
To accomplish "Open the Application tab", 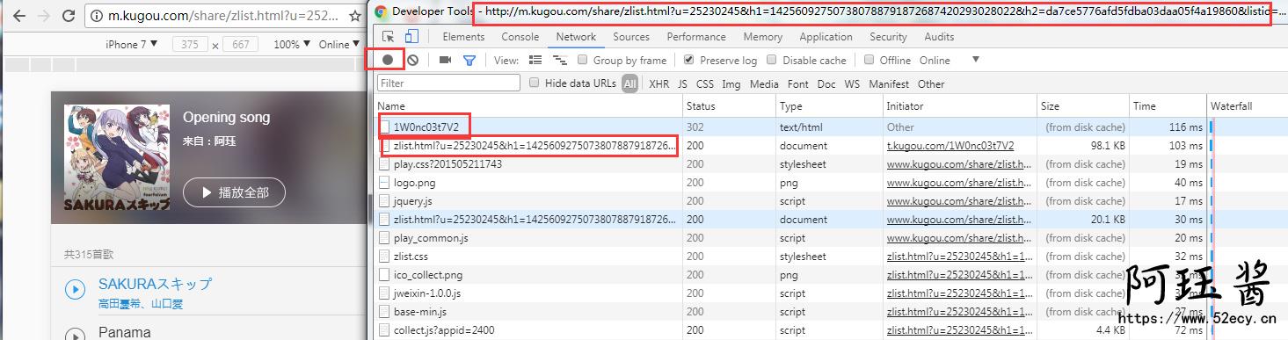I will tap(826, 37).
